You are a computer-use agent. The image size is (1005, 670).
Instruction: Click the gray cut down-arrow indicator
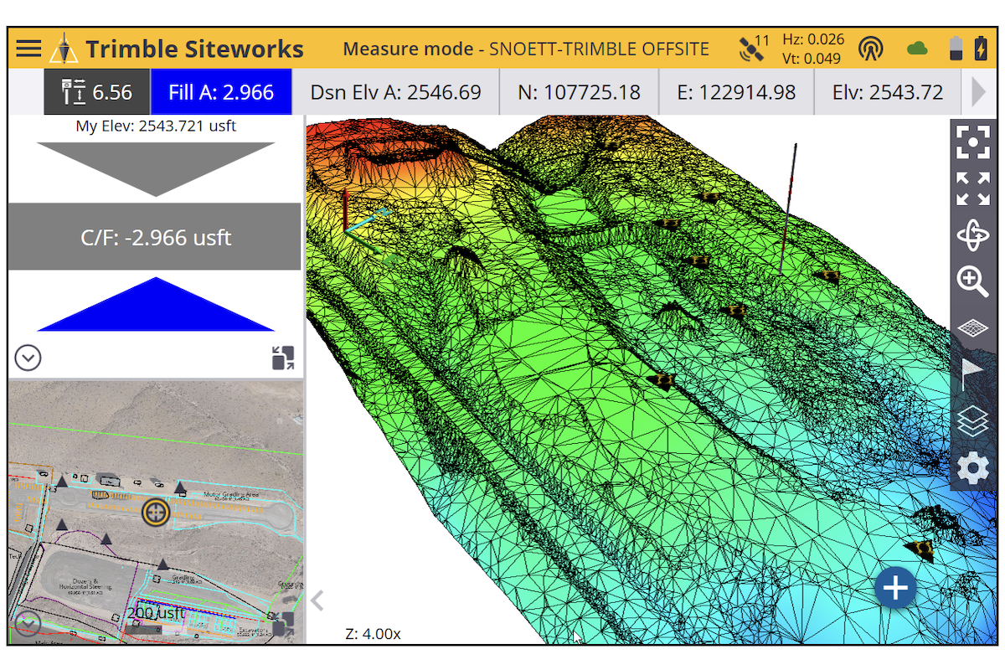pos(156,169)
